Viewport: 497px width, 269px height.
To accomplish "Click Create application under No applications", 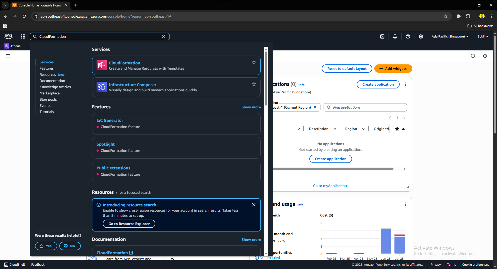I will pos(331,159).
